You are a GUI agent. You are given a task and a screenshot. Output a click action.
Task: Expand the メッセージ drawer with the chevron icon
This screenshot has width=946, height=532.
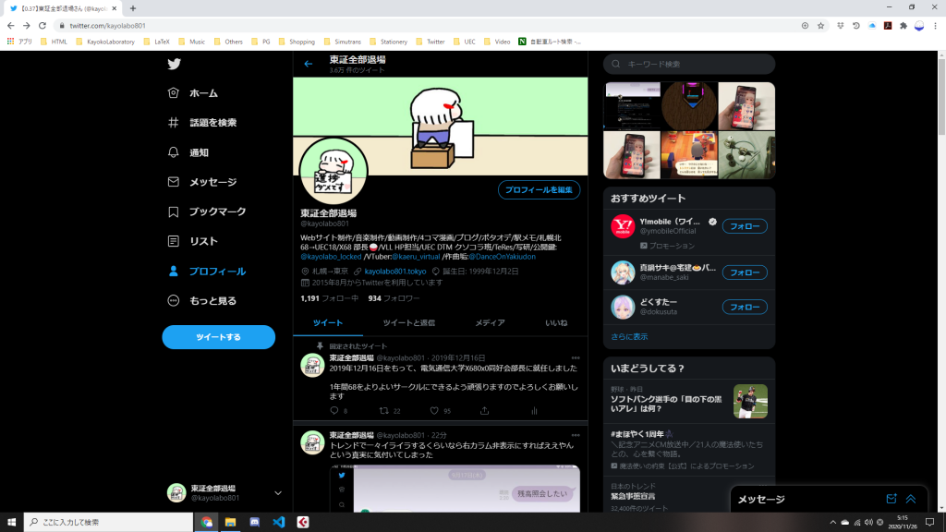point(912,499)
